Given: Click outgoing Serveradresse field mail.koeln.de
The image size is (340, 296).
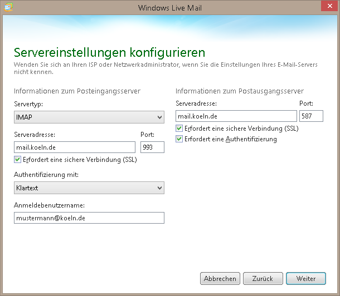Looking at the screenshot, I should pos(236,116).
